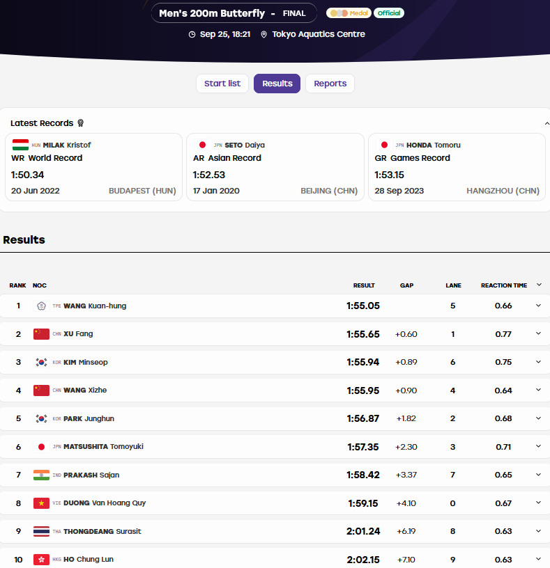The height and width of the screenshot is (568, 550).
Task: Expand XU Fang result details
Action: point(538,333)
